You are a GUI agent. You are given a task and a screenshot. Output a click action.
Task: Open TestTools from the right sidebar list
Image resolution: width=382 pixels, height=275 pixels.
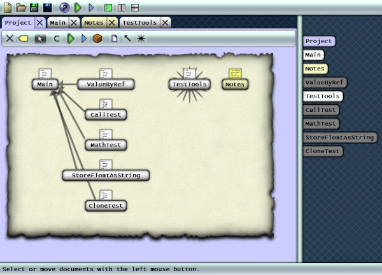click(x=323, y=96)
